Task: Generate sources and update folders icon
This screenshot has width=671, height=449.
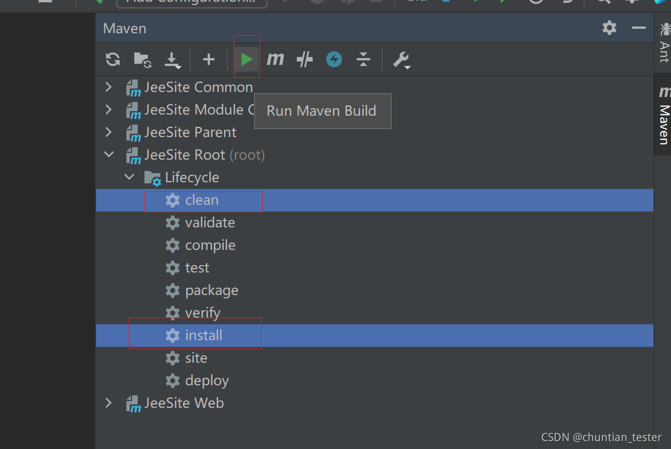Action: click(143, 60)
